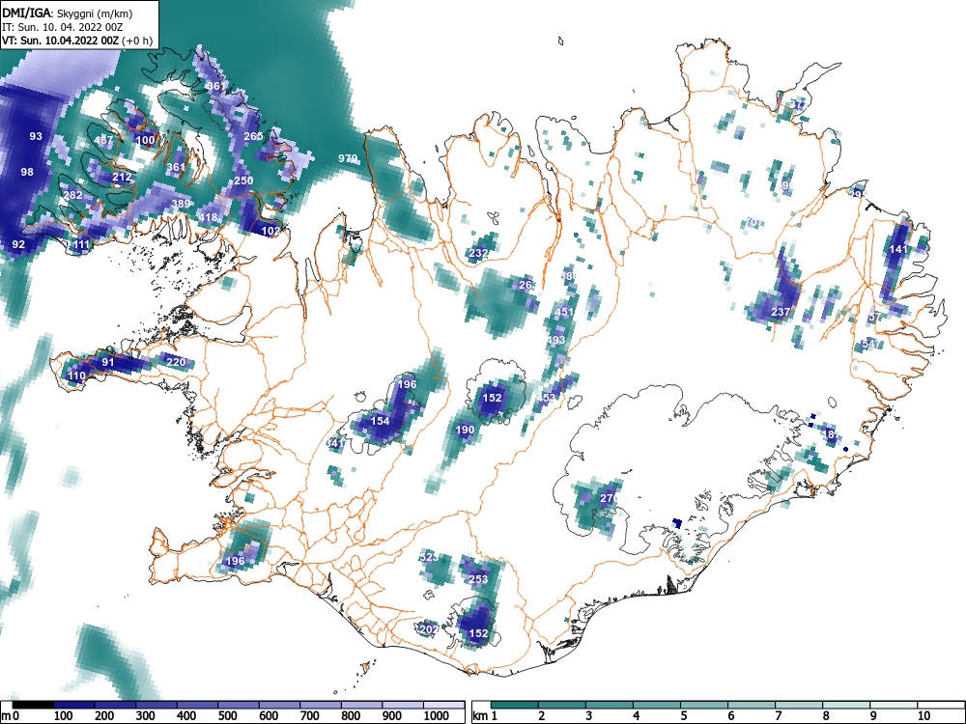Click the map value 253
Image resolution: width=966 pixels, height=724 pixels.
[x=478, y=579]
